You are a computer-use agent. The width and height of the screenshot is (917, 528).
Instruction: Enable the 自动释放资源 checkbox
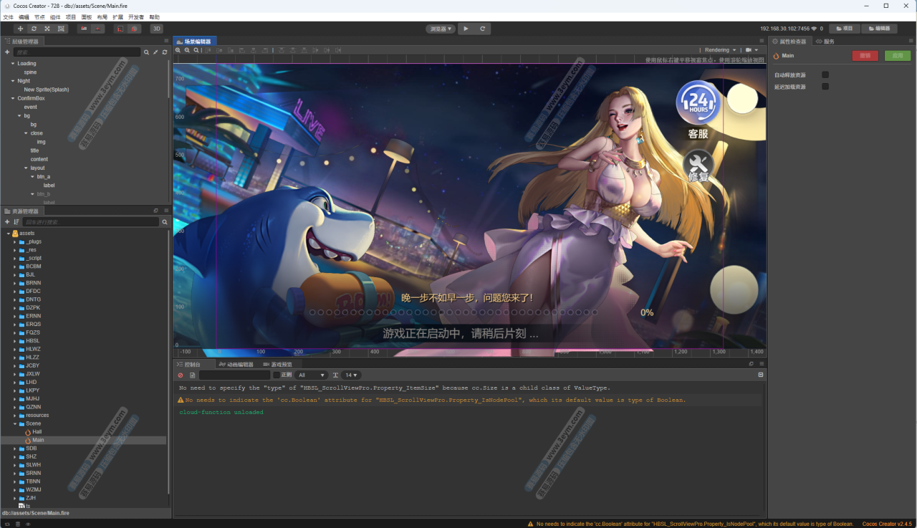[x=825, y=75]
